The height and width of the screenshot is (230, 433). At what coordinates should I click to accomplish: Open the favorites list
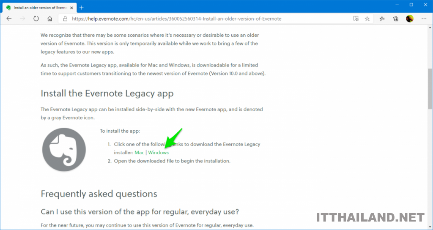pyautogui.click(x=382, y=19)
